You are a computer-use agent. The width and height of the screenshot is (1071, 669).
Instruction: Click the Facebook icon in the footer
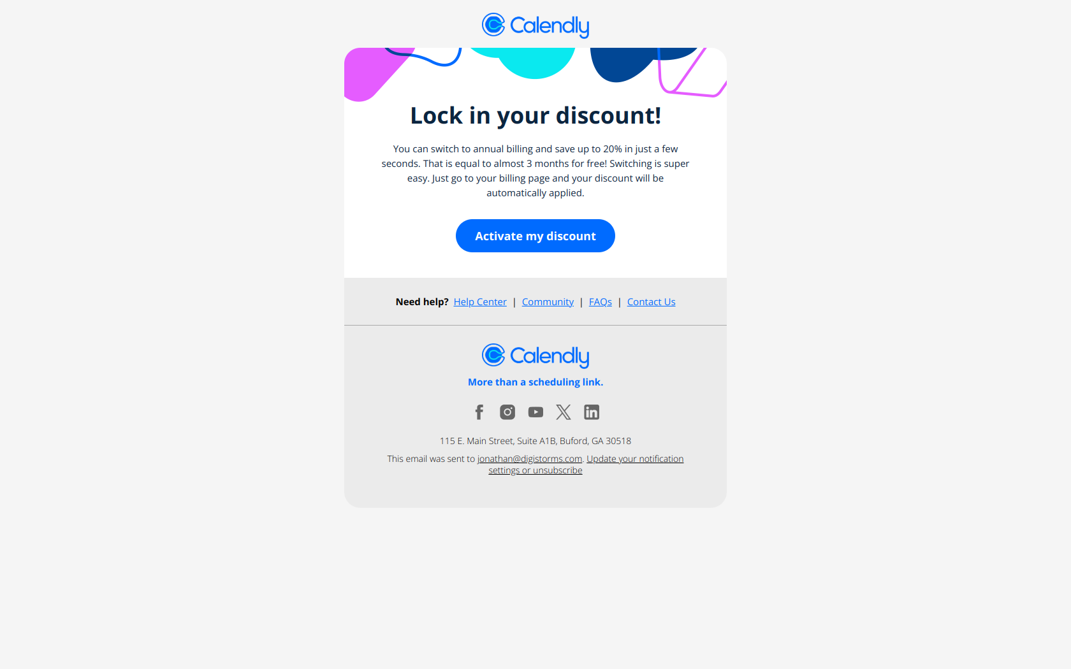click(x=479, y=412)
